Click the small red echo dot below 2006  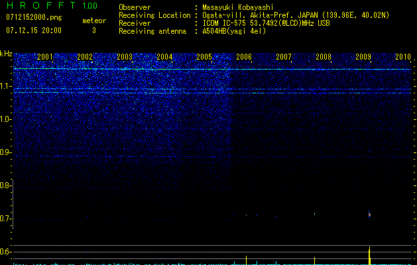(x=246, y=215)
